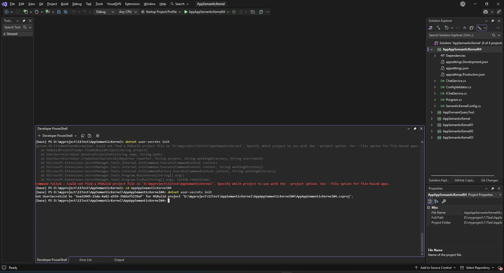Click Show All Files icon
504x273 pixels.
pos(471,28)
